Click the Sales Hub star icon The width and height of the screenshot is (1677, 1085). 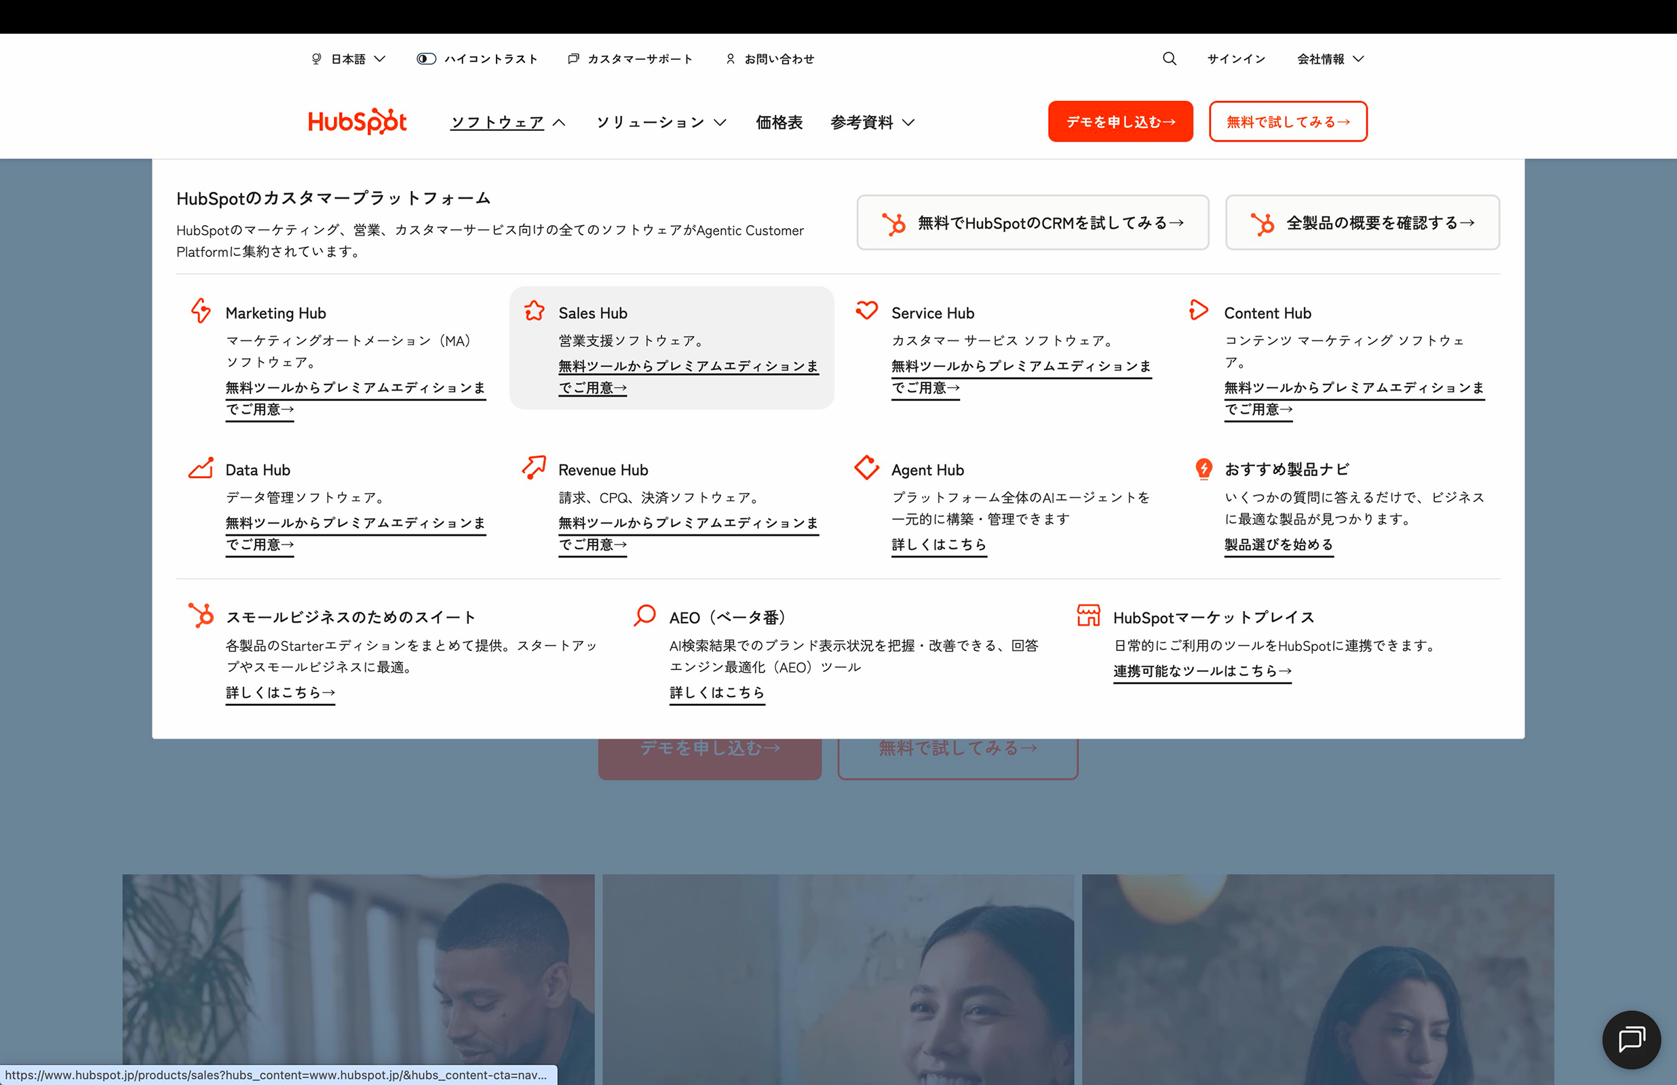pos(534,311)
